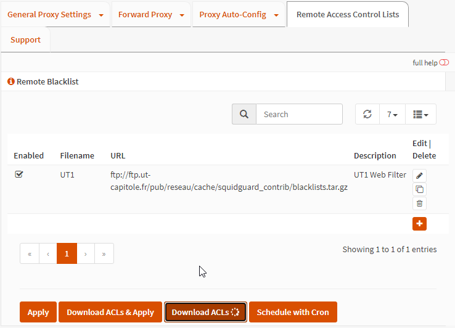
Task: Focus the Search input field
Action: coord(299,114)
